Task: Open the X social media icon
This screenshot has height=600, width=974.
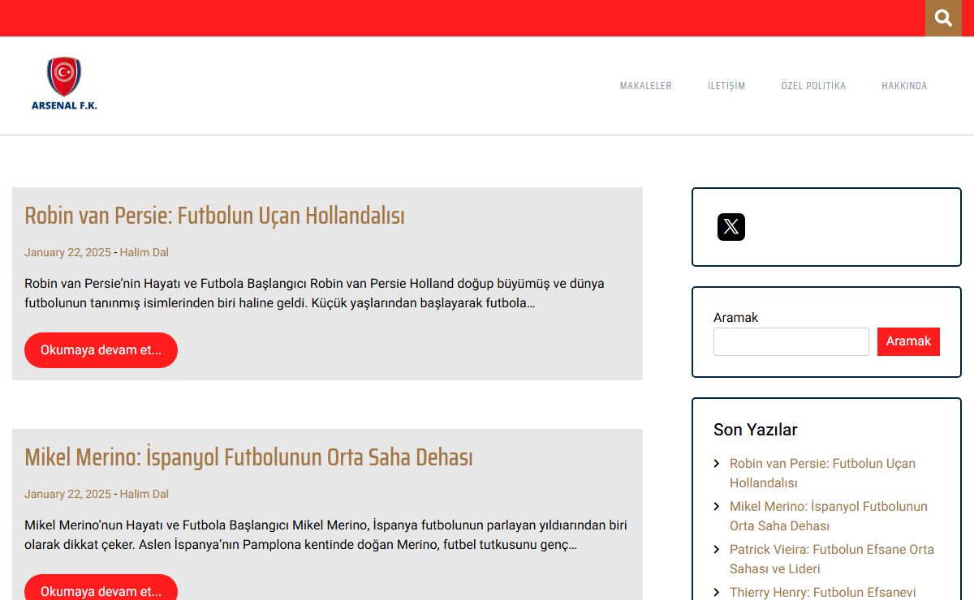Action: coord(731,227)
